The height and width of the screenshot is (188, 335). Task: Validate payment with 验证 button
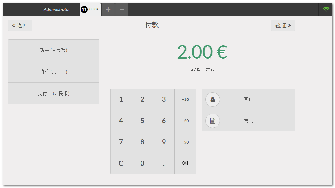[x=283, y=25]
